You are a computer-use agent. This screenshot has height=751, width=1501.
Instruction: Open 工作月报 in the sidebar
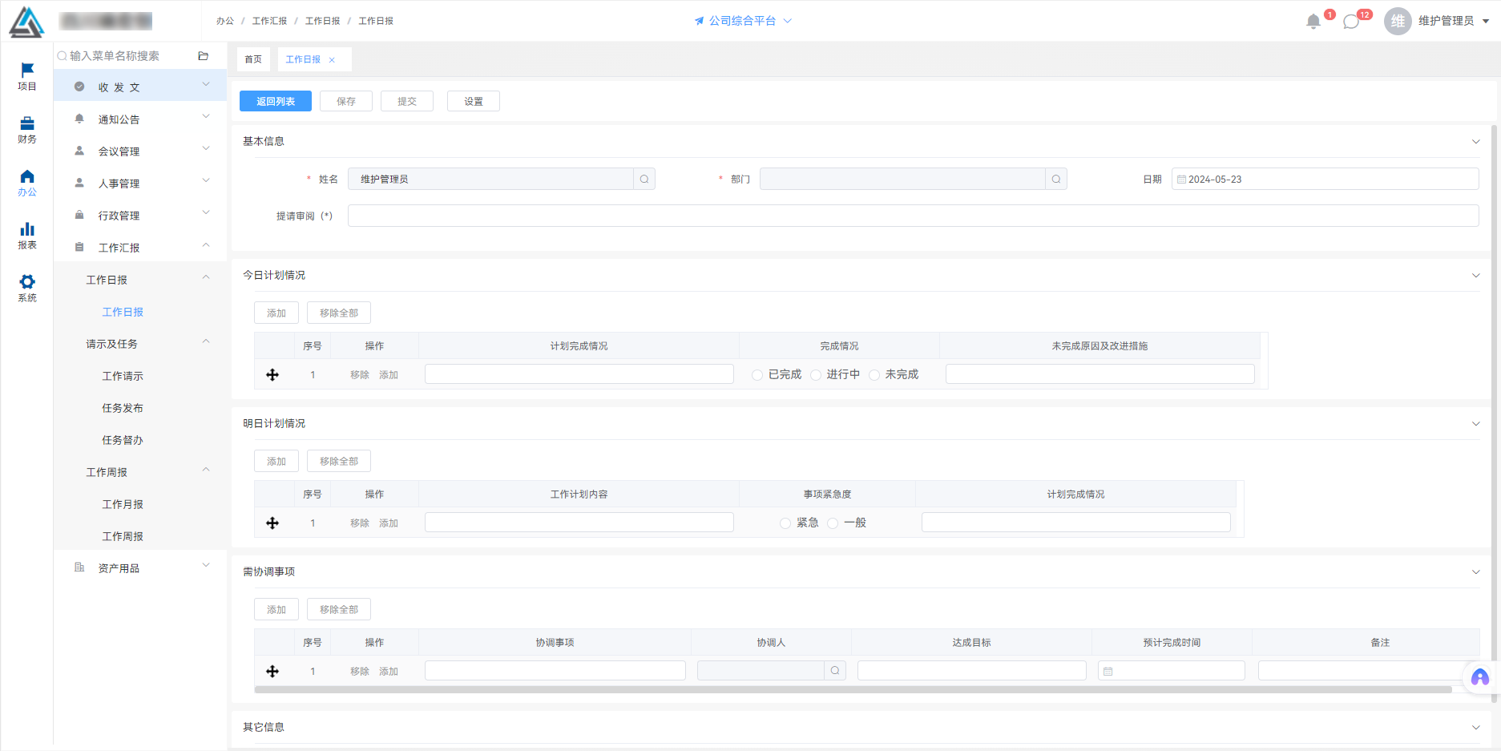click(x=123, y=504)
